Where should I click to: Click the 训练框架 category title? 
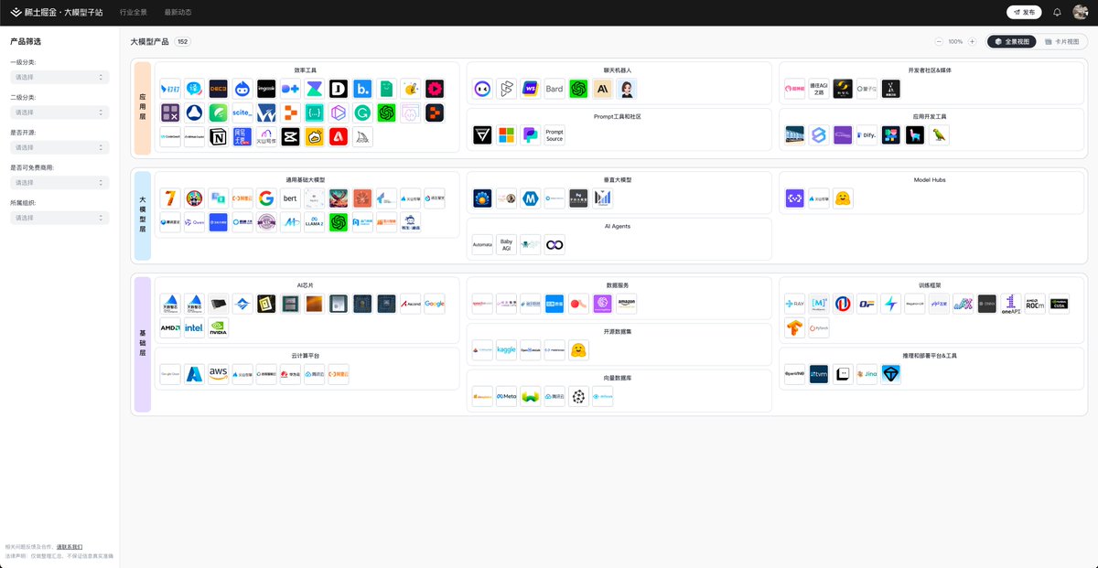tap(930, 284)
